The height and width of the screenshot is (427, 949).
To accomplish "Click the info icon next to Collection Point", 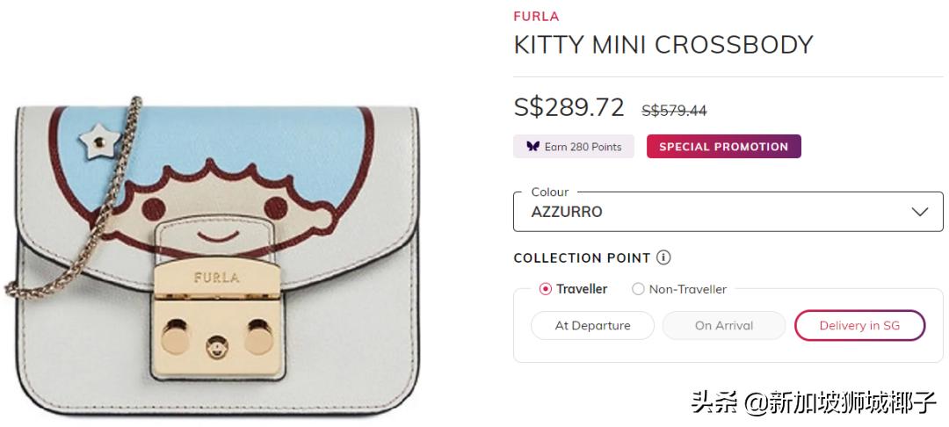I will coord(663,258).
